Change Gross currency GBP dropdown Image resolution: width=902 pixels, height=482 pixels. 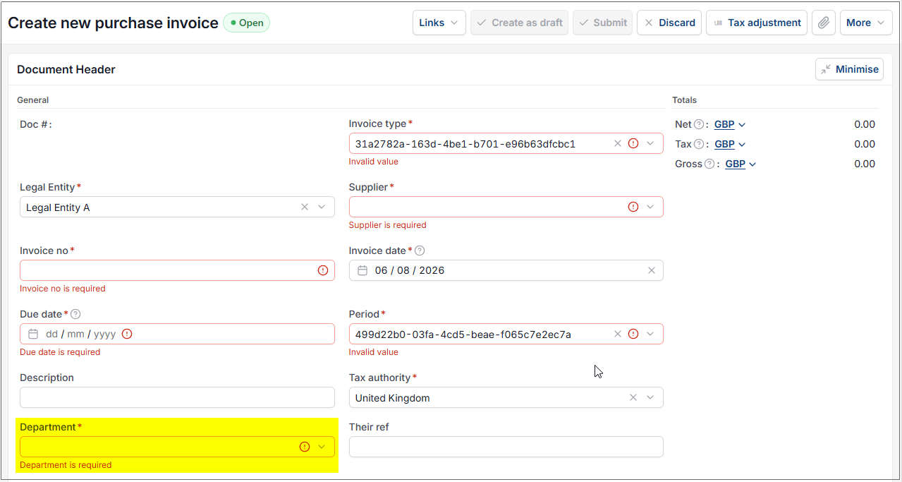tap(741, 164)
